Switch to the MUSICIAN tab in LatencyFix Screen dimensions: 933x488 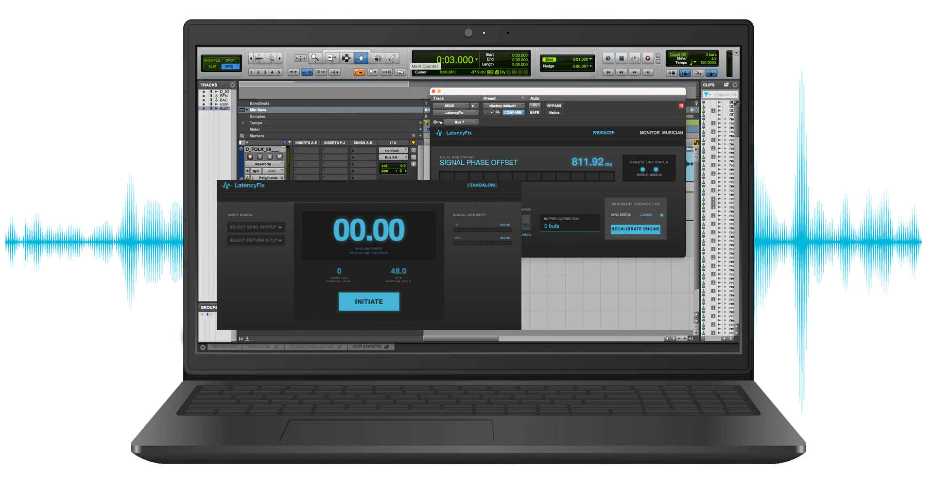(x=673, y=133)
